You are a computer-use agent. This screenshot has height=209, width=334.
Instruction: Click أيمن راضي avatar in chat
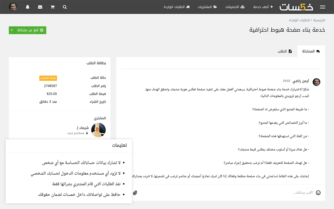click(x=316, y=82)
